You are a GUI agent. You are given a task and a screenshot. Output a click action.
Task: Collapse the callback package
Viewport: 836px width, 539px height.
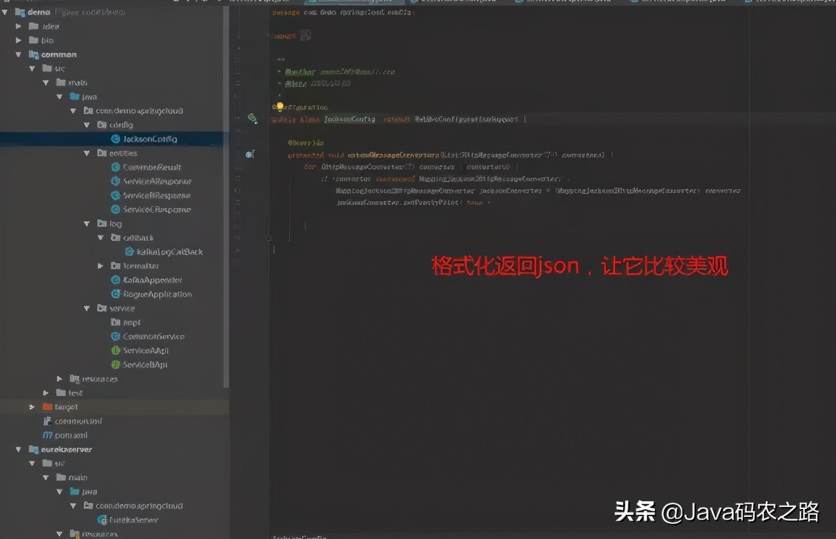click(101, 238)
